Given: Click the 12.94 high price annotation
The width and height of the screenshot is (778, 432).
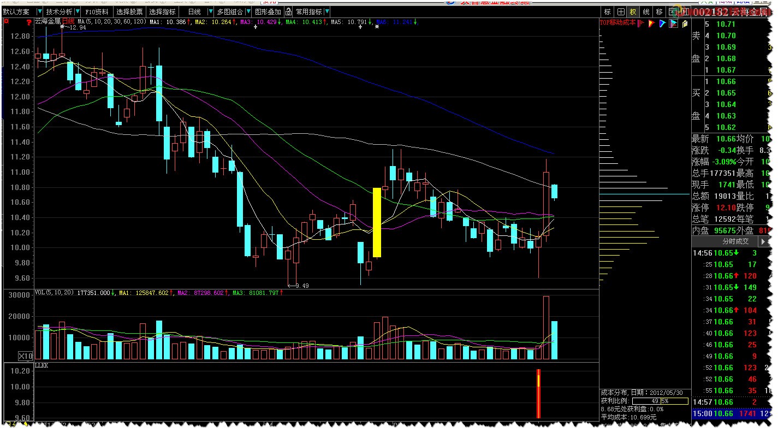Looking at the screenshot, I should 78,27.
